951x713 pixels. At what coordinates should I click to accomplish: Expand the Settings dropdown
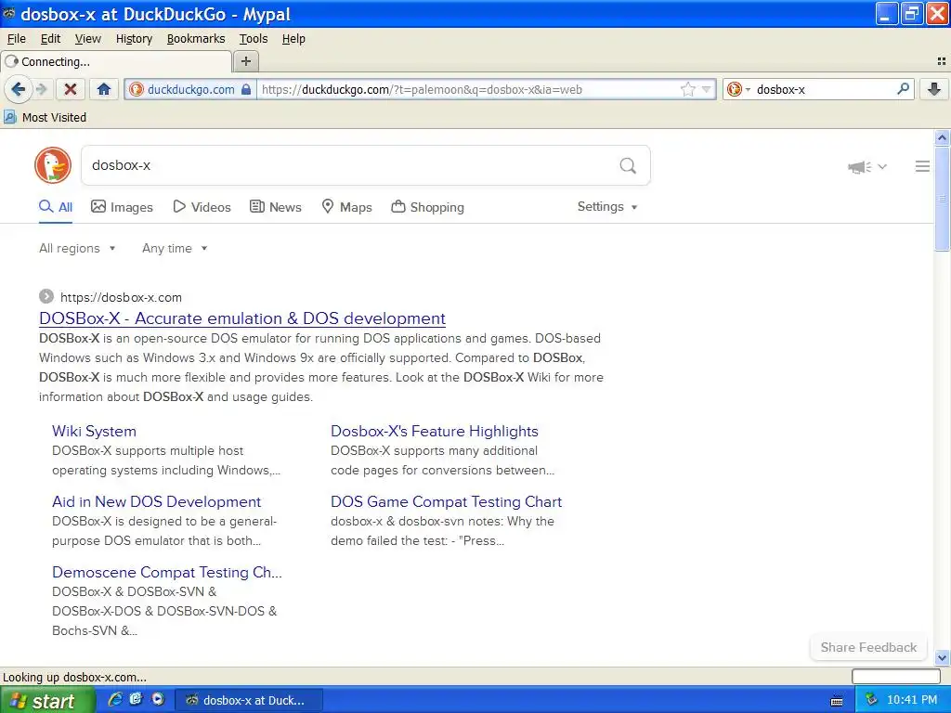pyautogui.click(x=607, y=207)
